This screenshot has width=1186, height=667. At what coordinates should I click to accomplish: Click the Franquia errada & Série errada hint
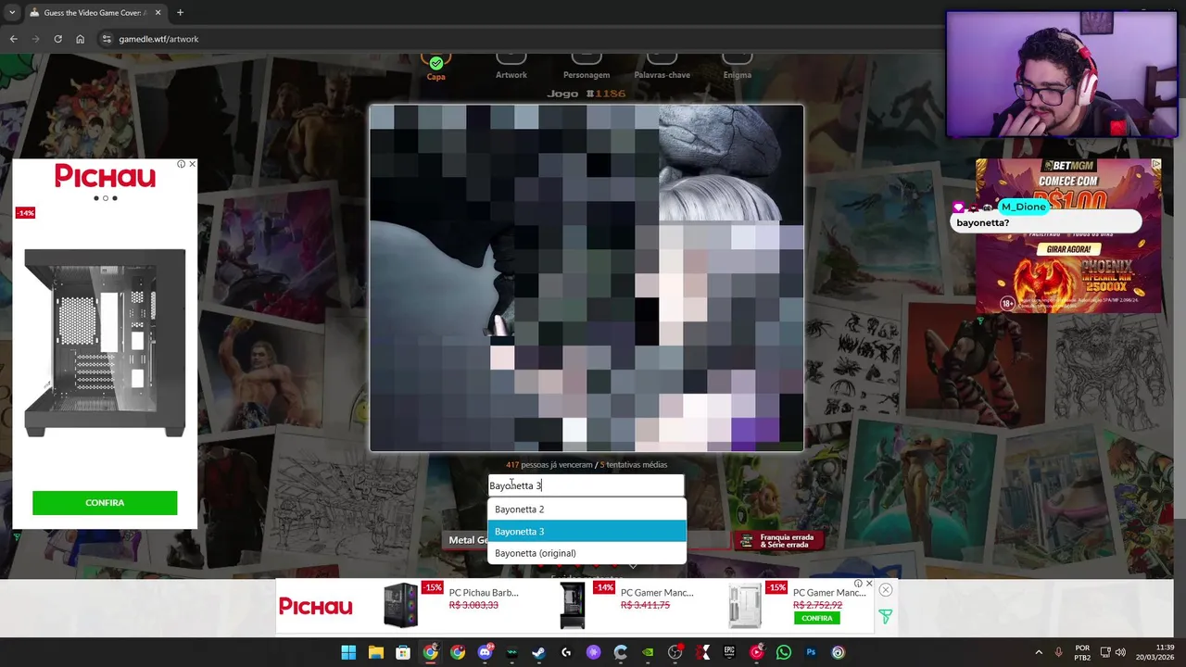pyautogui.click(x=778, y=540)
